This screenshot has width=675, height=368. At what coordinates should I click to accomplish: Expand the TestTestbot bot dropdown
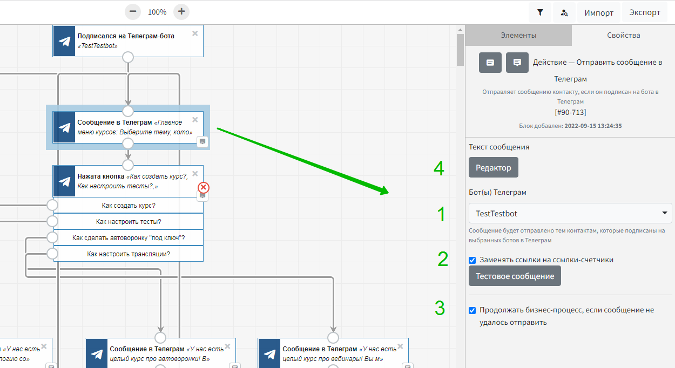(x=570, y=214)
